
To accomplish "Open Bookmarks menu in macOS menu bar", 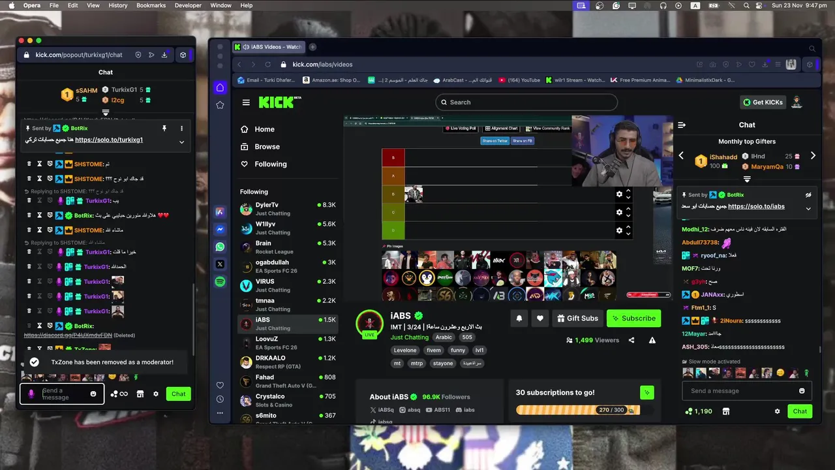I will coord(151,5).
